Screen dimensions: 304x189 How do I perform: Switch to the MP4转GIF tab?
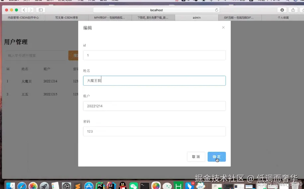tap(110, 18)
